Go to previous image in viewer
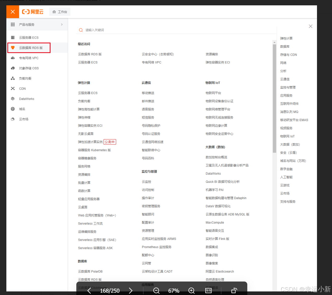The width and height of the screenshot is (332, 295). pos(89,291)
